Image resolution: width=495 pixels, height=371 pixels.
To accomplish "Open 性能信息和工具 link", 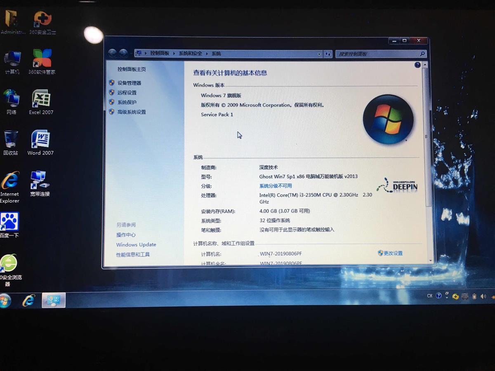I will click(133, 254).
